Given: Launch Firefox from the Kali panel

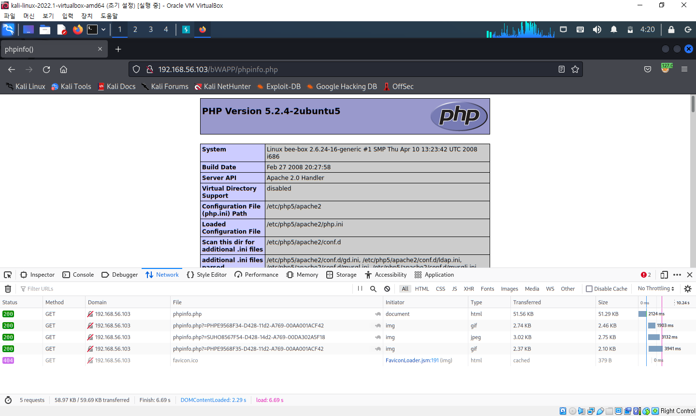Looking at the screenshot, I should pos(77,30).
